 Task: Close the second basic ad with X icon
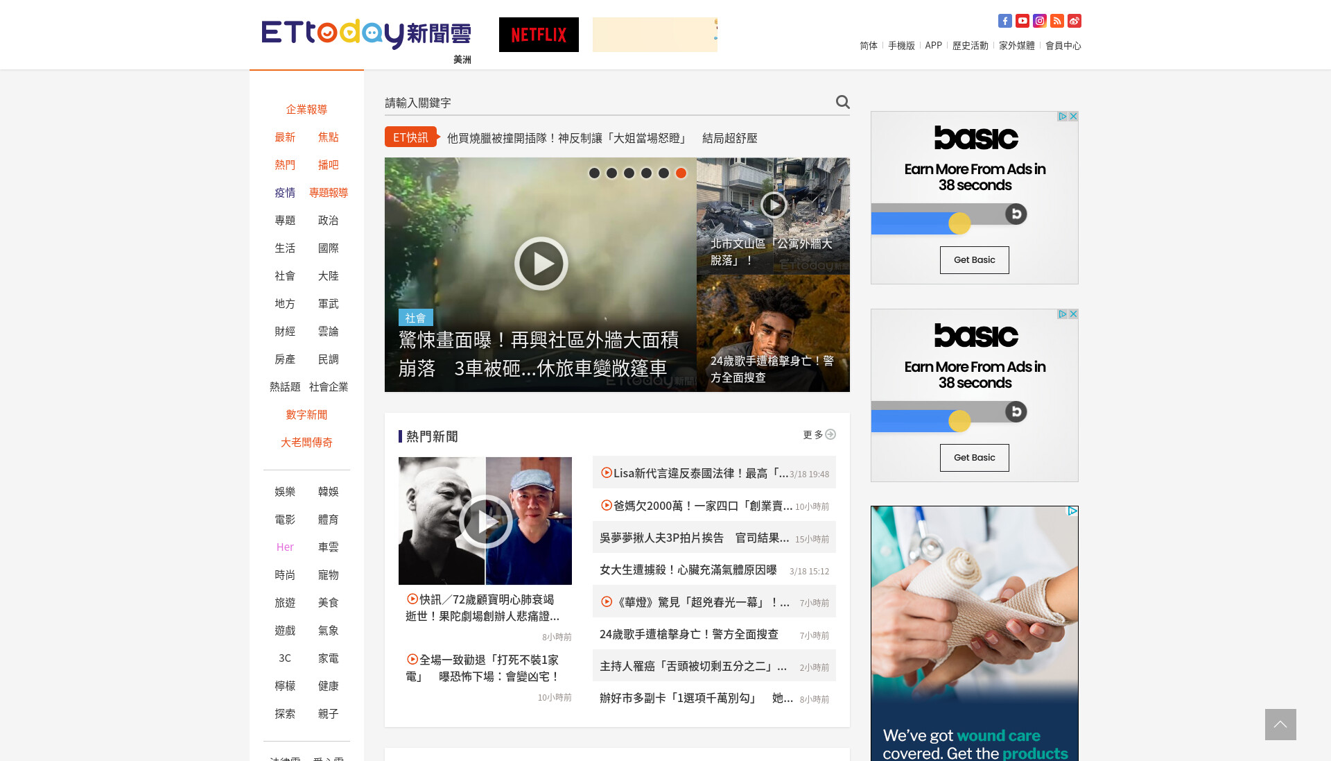point(1073,314)
